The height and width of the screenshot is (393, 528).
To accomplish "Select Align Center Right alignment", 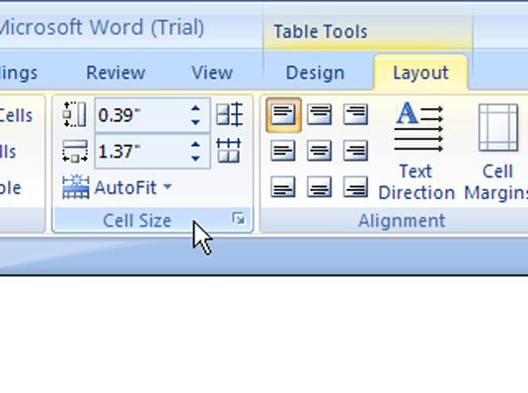I will 355,151.
